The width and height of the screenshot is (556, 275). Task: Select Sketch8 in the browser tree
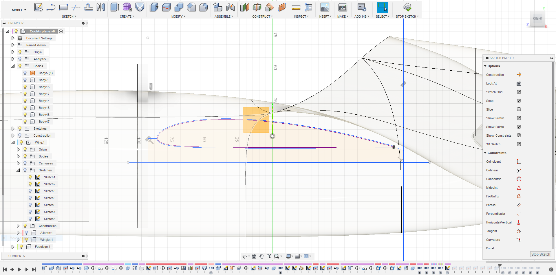pos(50,219)
